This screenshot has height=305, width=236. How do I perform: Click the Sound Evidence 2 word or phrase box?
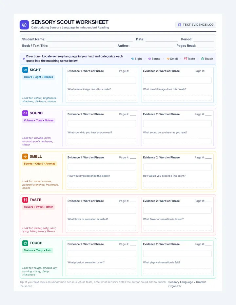point(177,124)
